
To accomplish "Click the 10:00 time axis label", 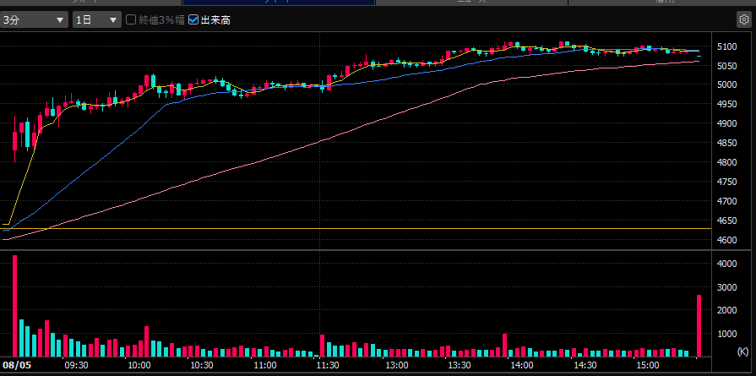I will [x=139, y=365].
